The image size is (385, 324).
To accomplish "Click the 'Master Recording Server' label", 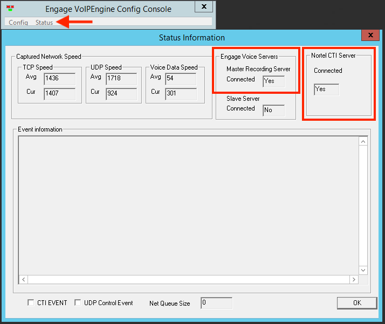I will click(258, 69).
